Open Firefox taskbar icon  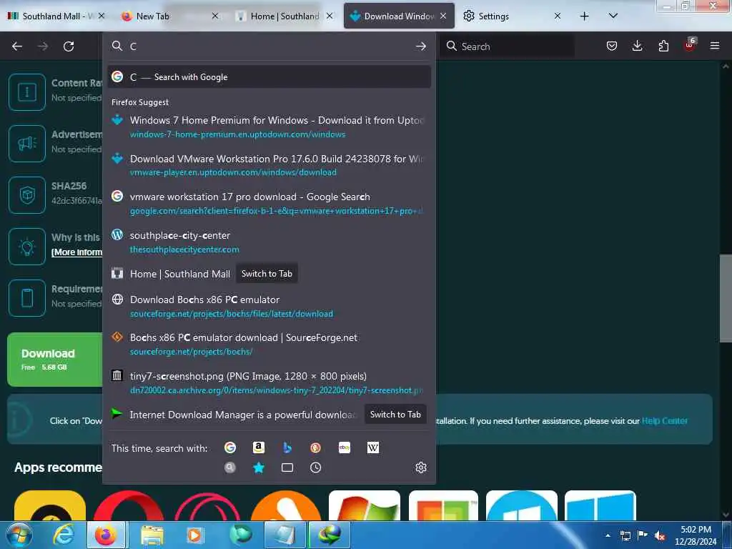pos(106,535)
